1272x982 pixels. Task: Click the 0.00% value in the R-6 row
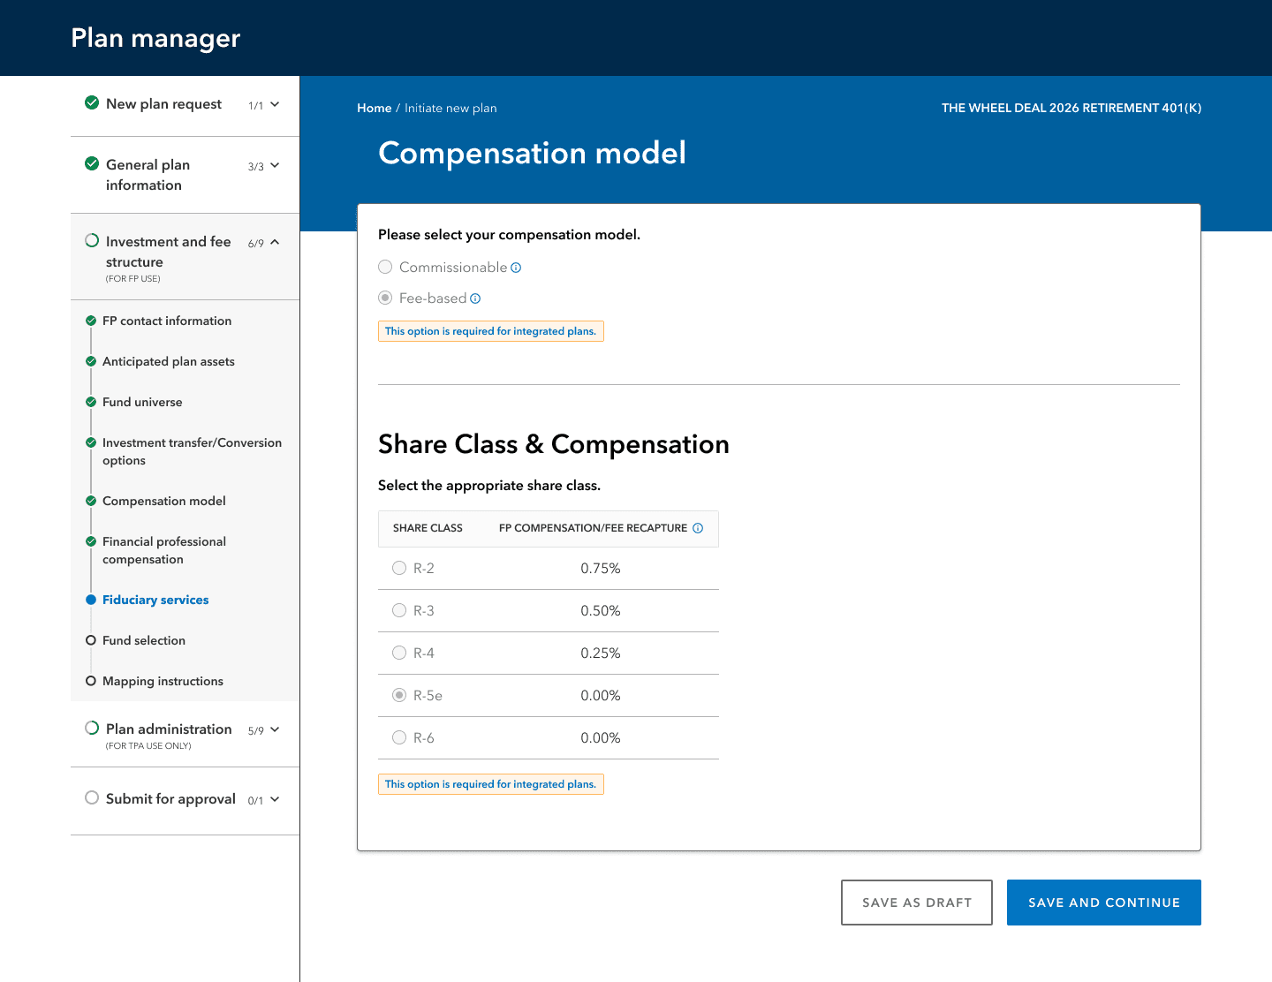click(x=601, y=737)
